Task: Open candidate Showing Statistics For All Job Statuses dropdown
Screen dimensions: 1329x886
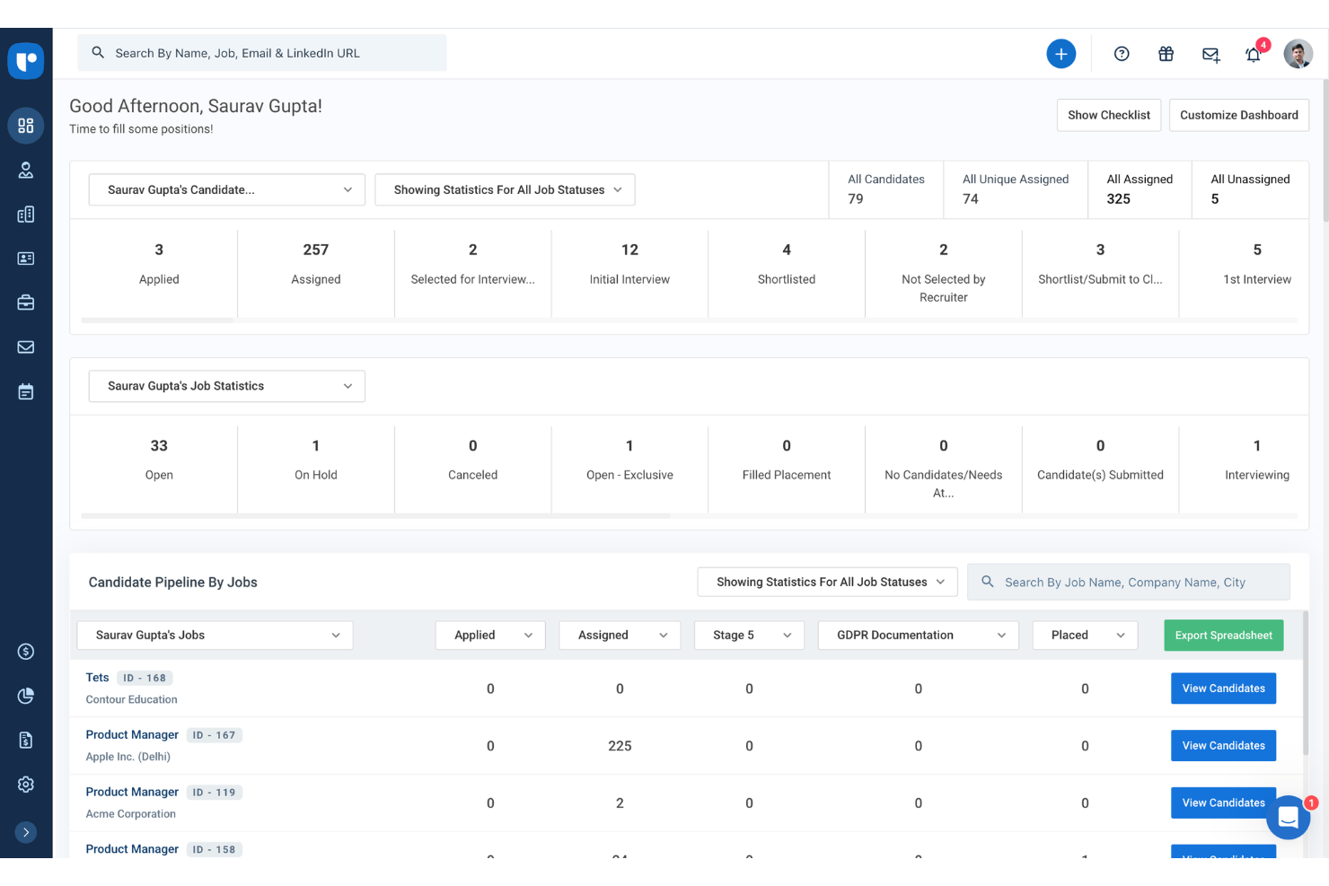Action: point(505,189)
